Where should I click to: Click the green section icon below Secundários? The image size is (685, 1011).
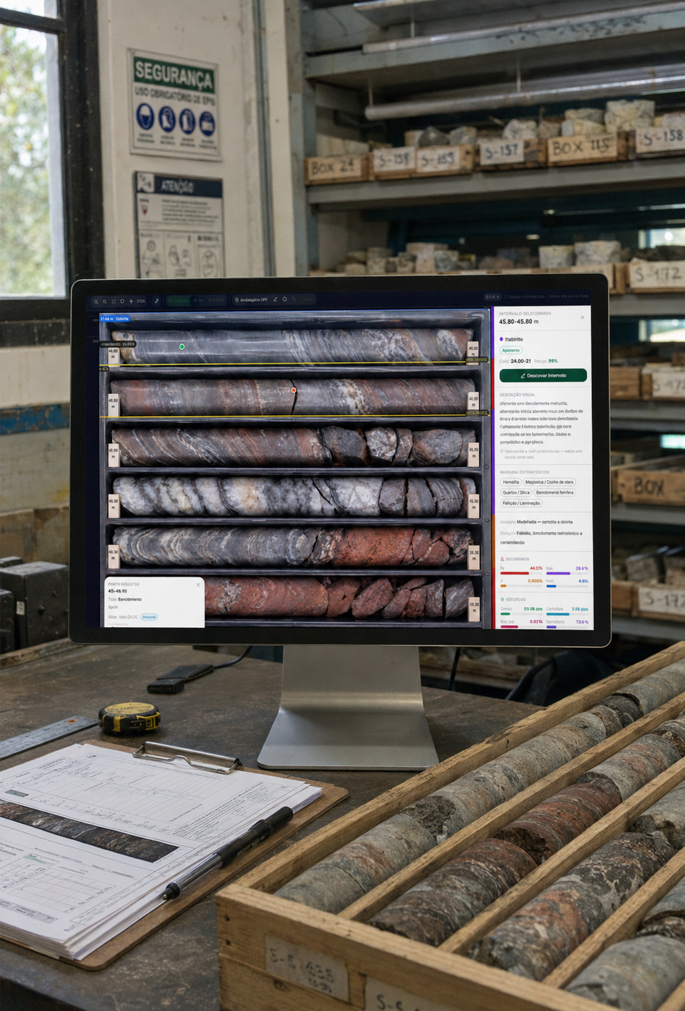click(x=502, y=599)
